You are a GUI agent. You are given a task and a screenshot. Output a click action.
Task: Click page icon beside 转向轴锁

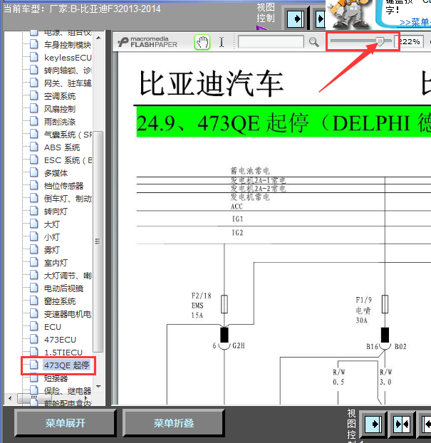point(34,70)
